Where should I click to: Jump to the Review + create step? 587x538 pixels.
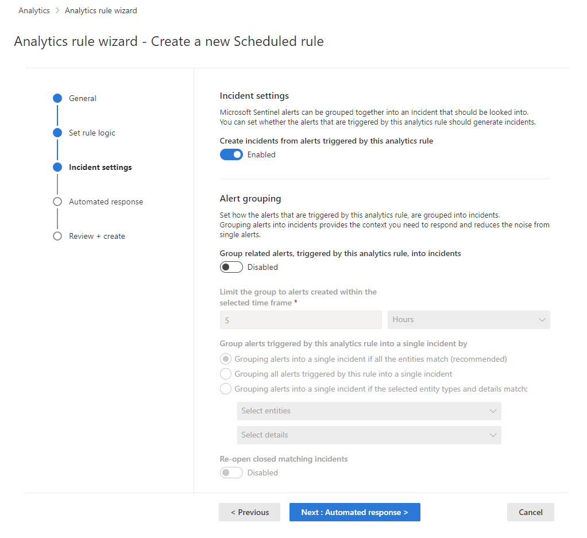tap(95, 236)
